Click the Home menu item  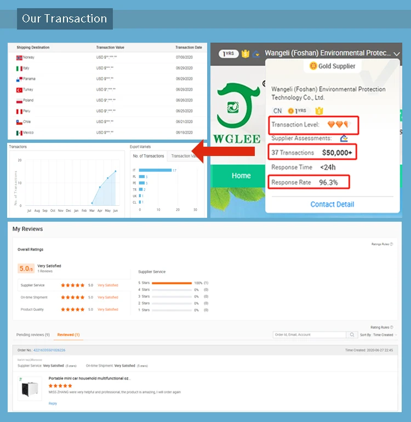[x=241, y=176]
